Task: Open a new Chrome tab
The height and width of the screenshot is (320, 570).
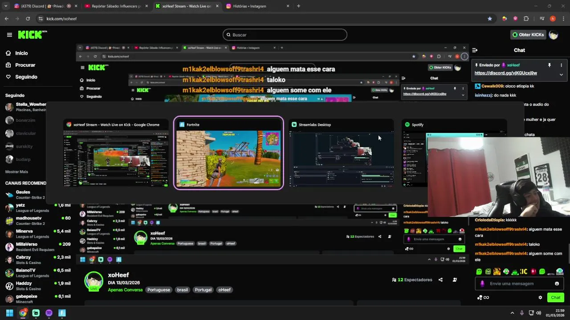Action: pyautogui.click(x=298, y=6)
